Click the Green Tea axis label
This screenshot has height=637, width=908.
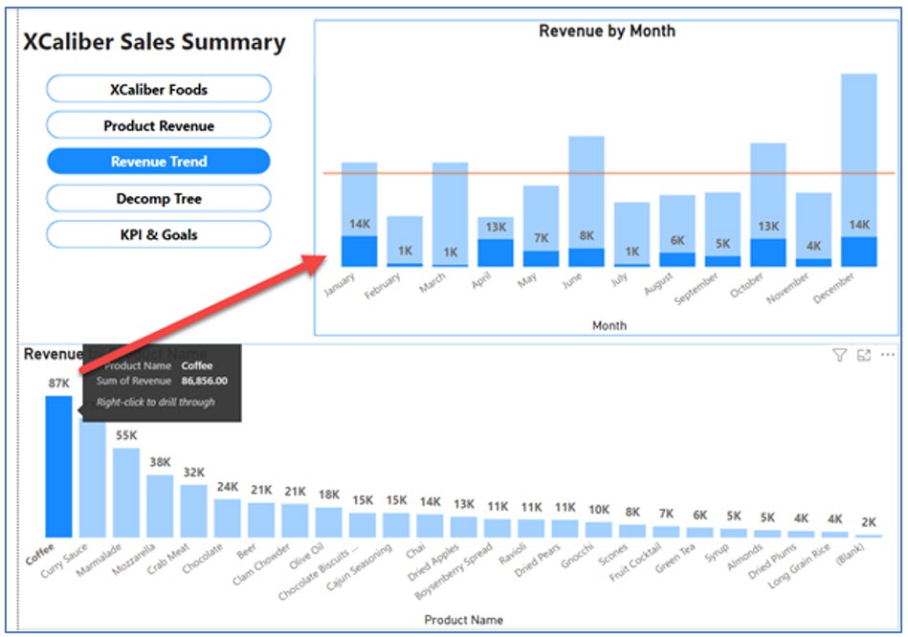click(x=675, y=559)
